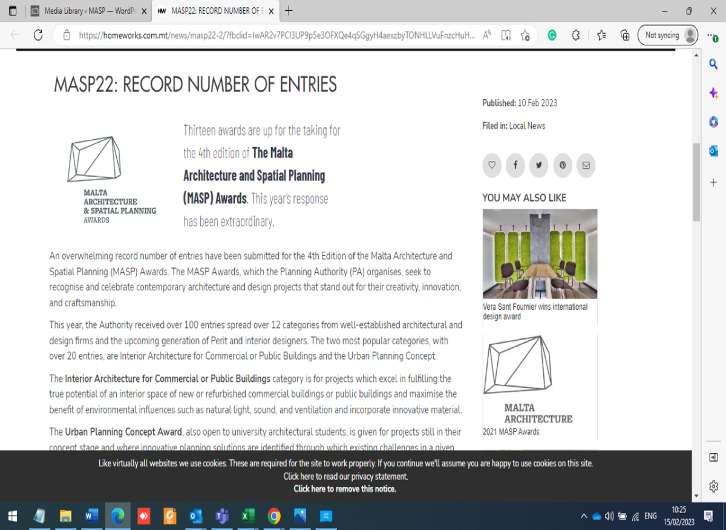Screen dimensions: 726x530
Task: Share the article on Twitter
Action: coord(538,165)
